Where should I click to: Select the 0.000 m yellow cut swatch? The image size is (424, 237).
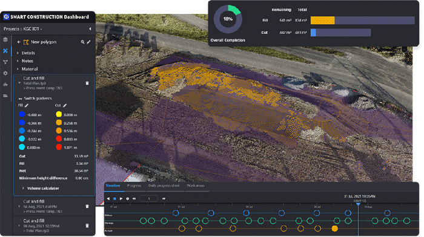pyautogui.click(x=59, y=114)
